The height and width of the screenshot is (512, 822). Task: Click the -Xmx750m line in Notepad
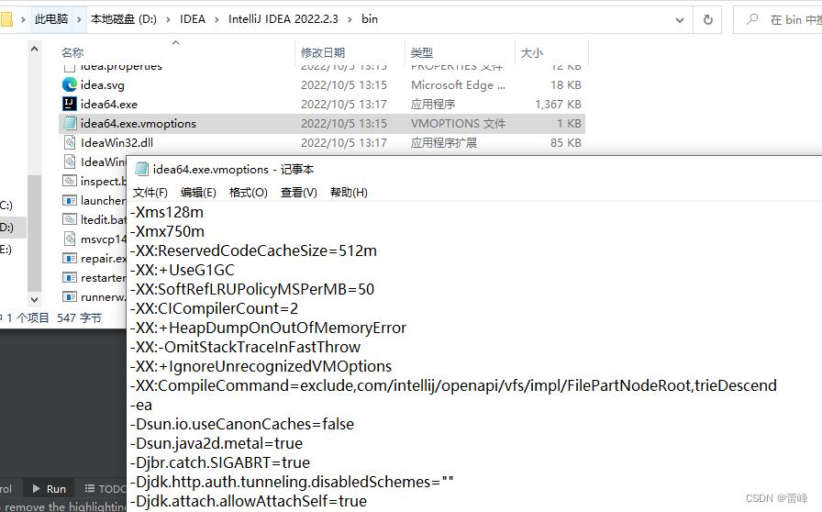pyautogui.click(x=167, y=231)
